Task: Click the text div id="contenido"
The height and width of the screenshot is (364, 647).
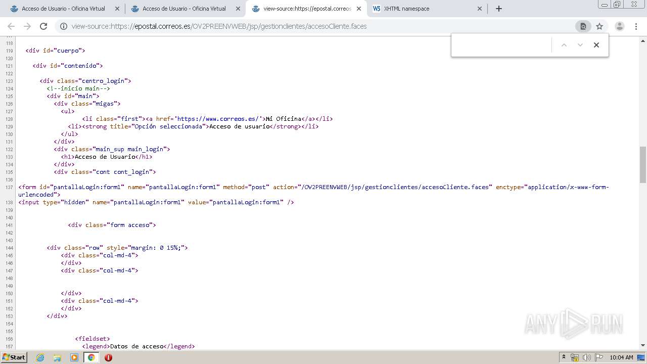Action: (68, 66)
